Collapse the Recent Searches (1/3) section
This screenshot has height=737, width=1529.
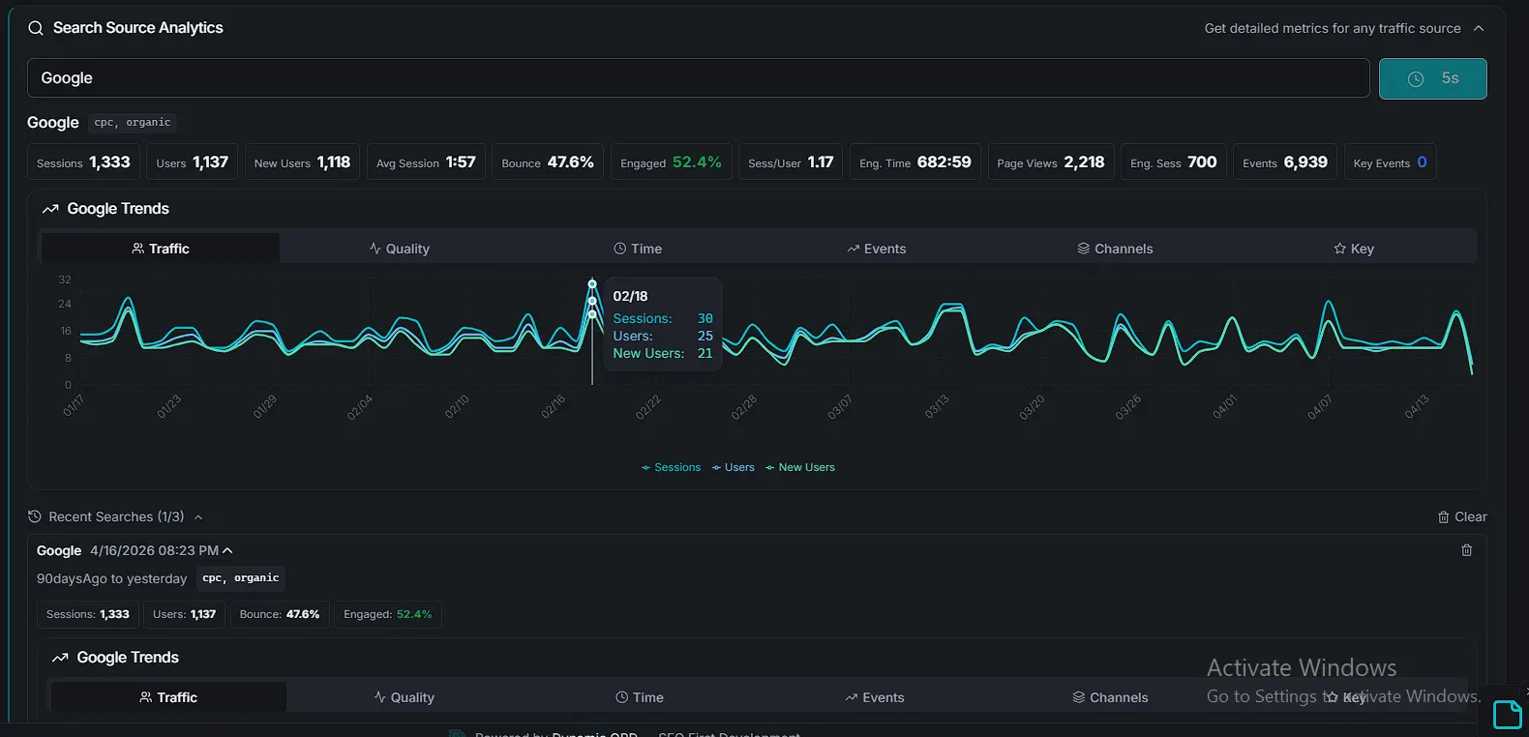(x=198, y=517)
